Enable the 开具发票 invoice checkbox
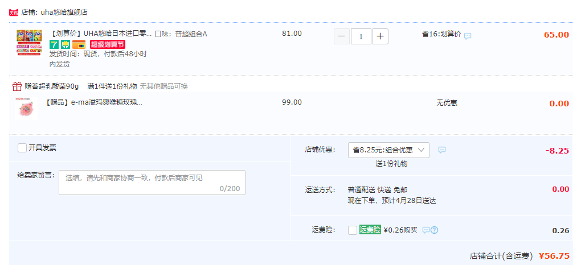The image size is (581, 265). pyautogui.click(x=22, y=148)
